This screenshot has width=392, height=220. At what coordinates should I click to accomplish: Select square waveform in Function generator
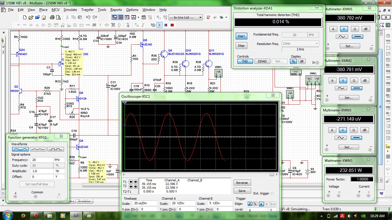(x=56, y=149)
